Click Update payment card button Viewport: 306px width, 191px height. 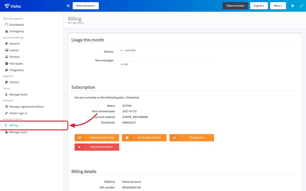point(97,138)
